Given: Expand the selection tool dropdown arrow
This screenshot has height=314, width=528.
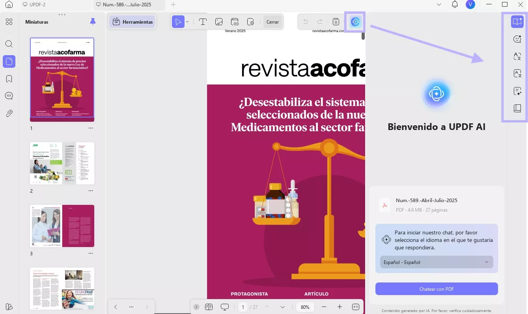Looking at the screenshot, I should coord(188,22).
